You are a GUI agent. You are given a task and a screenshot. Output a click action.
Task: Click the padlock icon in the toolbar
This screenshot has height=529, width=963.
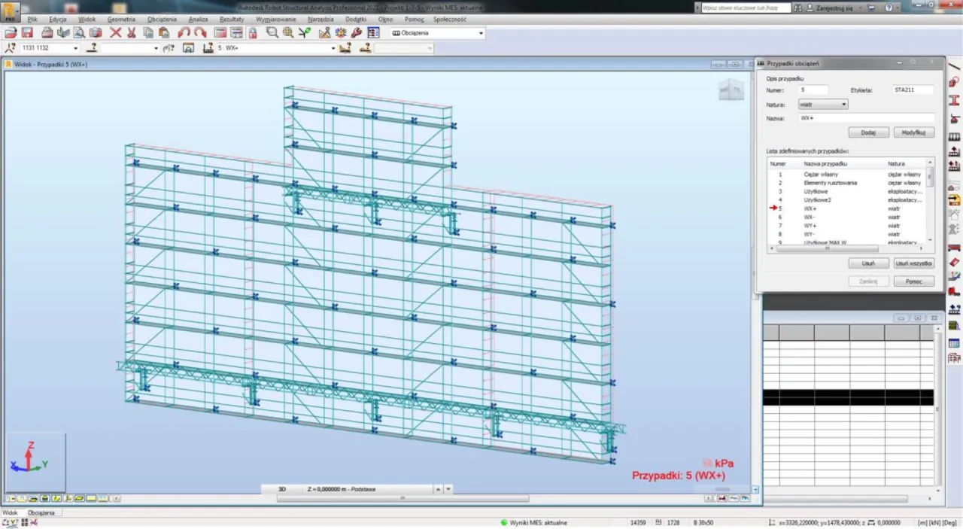coord(253,33)
